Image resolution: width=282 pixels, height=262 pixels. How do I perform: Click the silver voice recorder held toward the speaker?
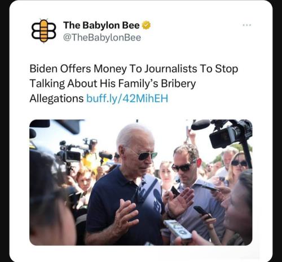(178, 229)
